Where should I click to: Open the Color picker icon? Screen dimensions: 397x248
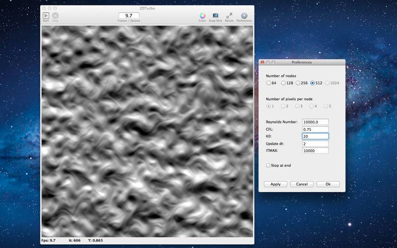click(202, 16)
